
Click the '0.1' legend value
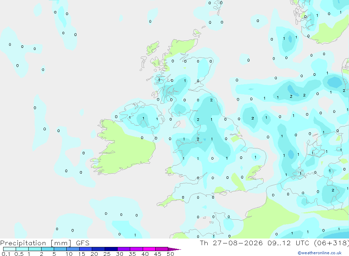tap(6, 254)
